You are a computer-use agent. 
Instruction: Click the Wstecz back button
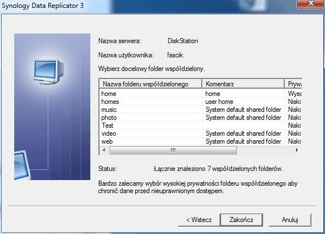pos(199,220)
